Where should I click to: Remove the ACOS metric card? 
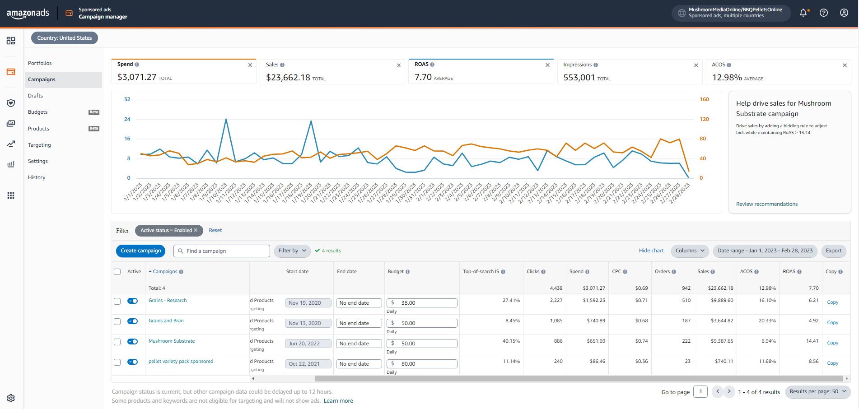point(845,65)
